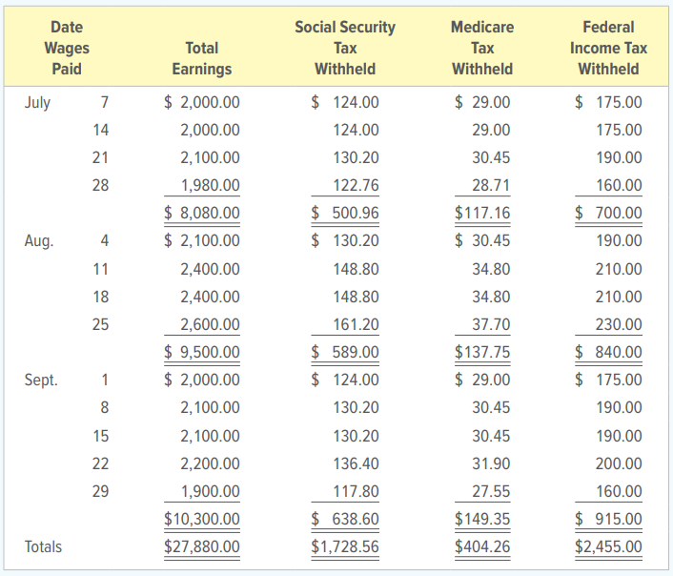The image size is (673, 576).
Task: Select the $27,880.00 grand total earnings
Action: click(x=202, y=546)
